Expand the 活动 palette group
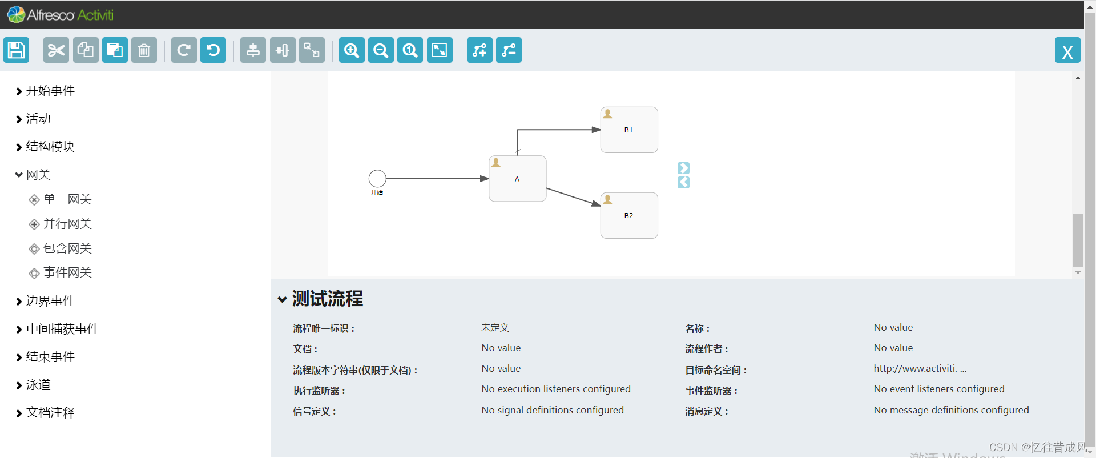 34,119
